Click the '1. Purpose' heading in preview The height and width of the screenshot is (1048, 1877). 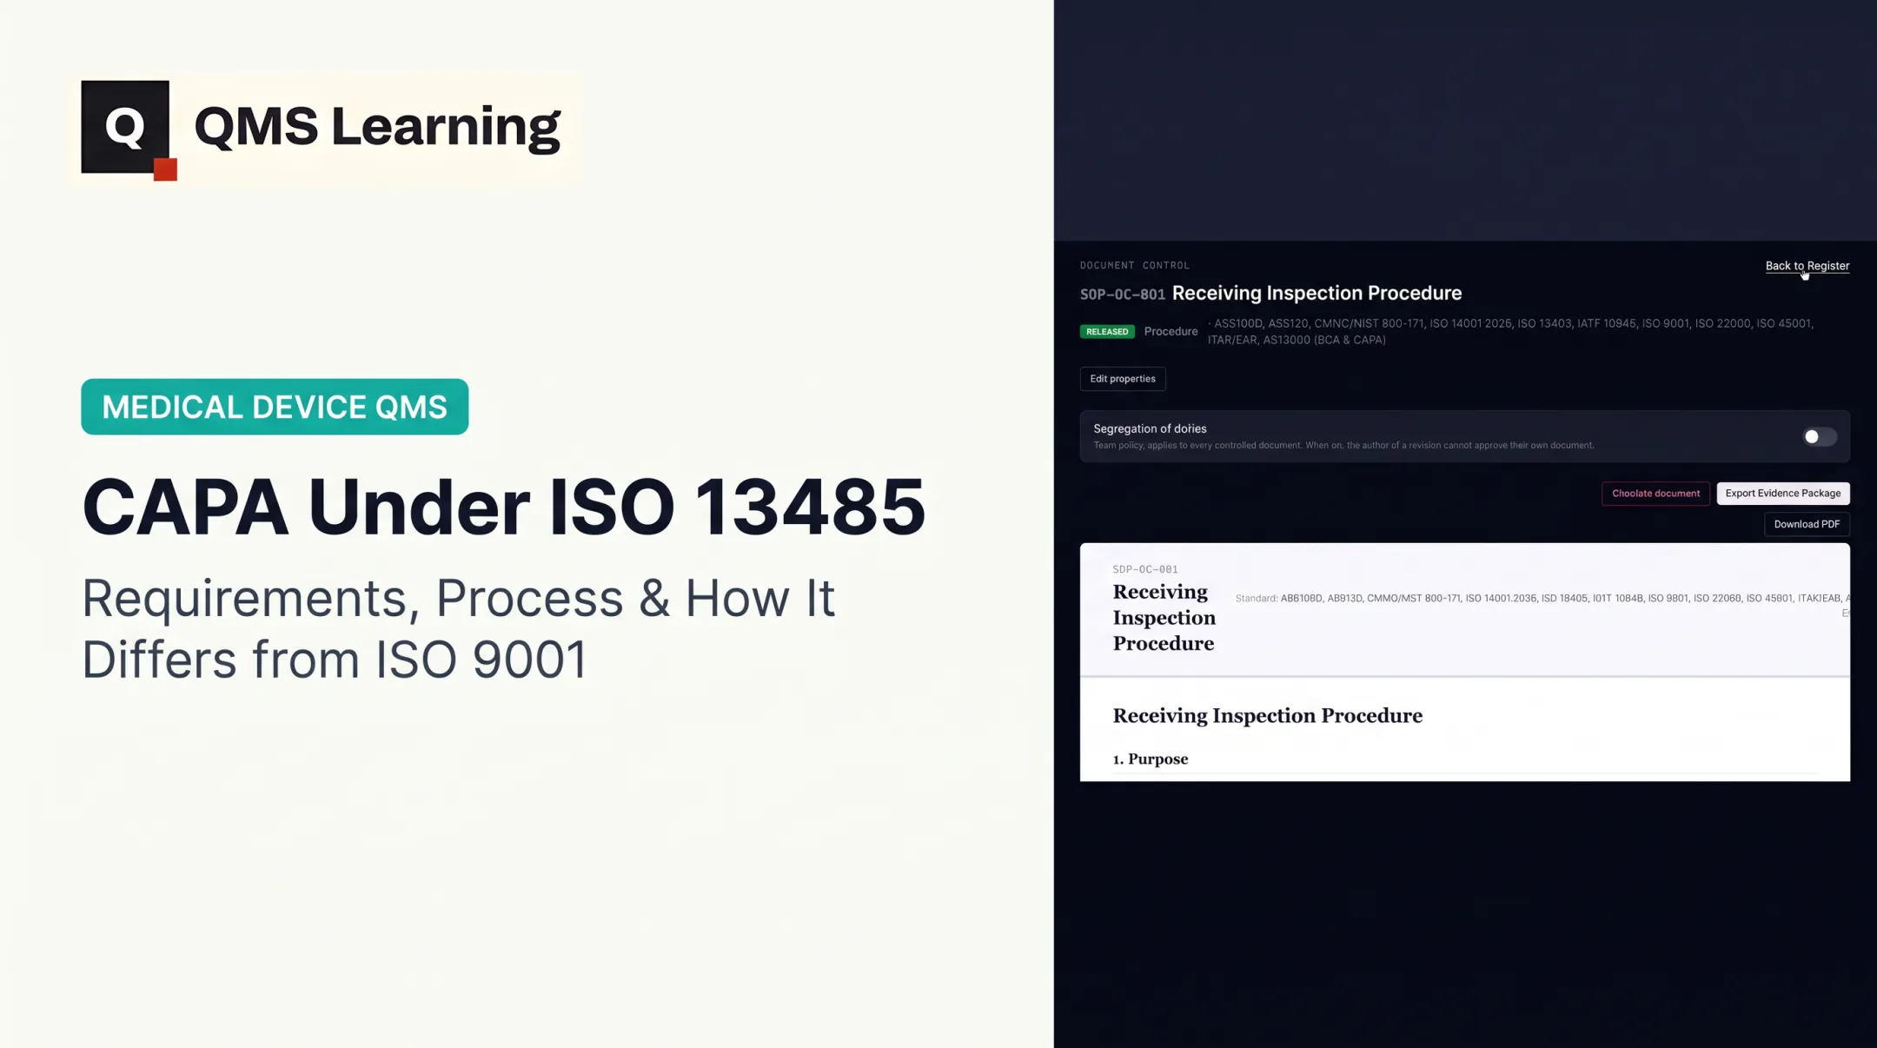pos(1150,759)
